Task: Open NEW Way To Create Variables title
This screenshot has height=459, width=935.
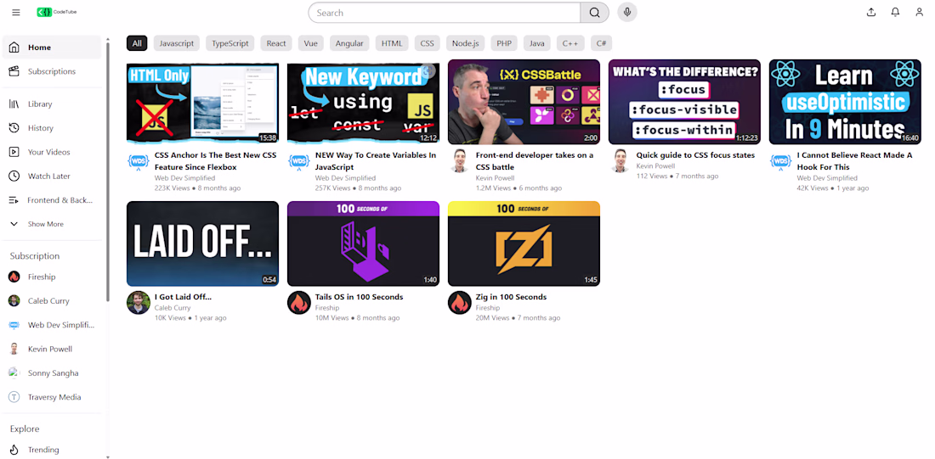Action: point(376,161)
